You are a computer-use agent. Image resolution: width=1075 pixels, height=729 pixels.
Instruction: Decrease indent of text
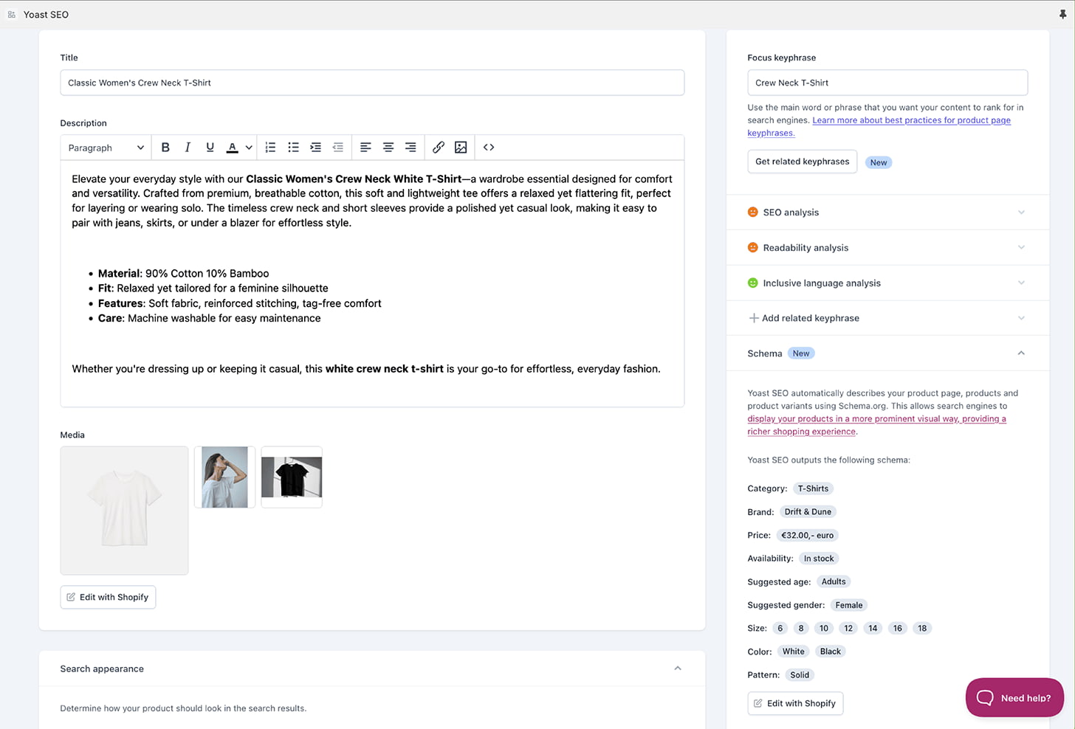point(338,148)
